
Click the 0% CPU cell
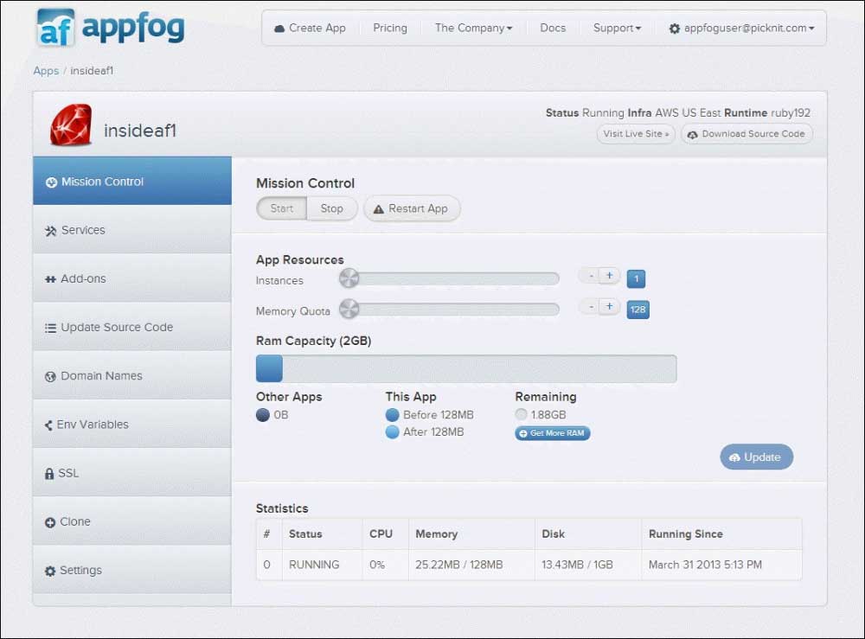pyautogui.click(x=385, y=565)
